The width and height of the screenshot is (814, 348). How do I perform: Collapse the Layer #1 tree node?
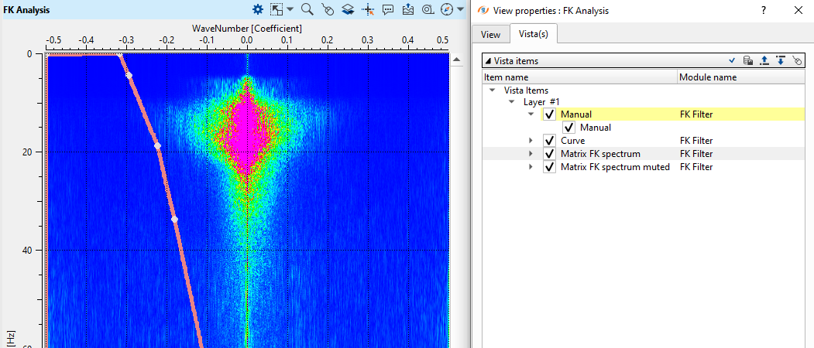[512, 101]
